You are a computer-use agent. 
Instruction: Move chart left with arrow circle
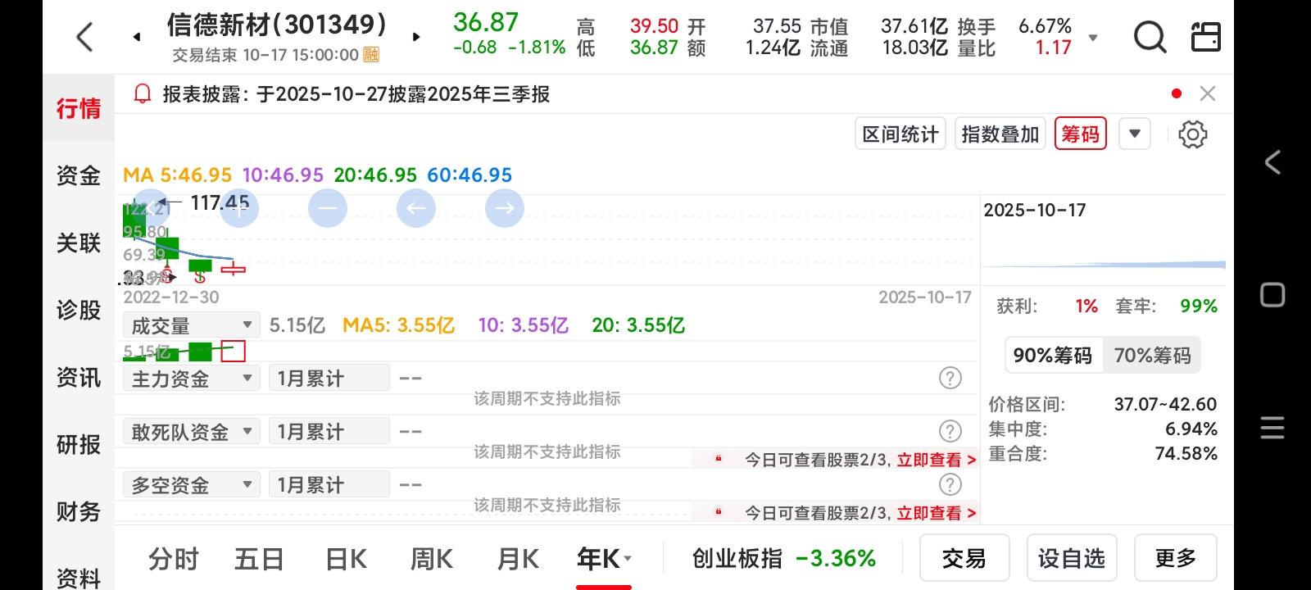click(416, 208)
